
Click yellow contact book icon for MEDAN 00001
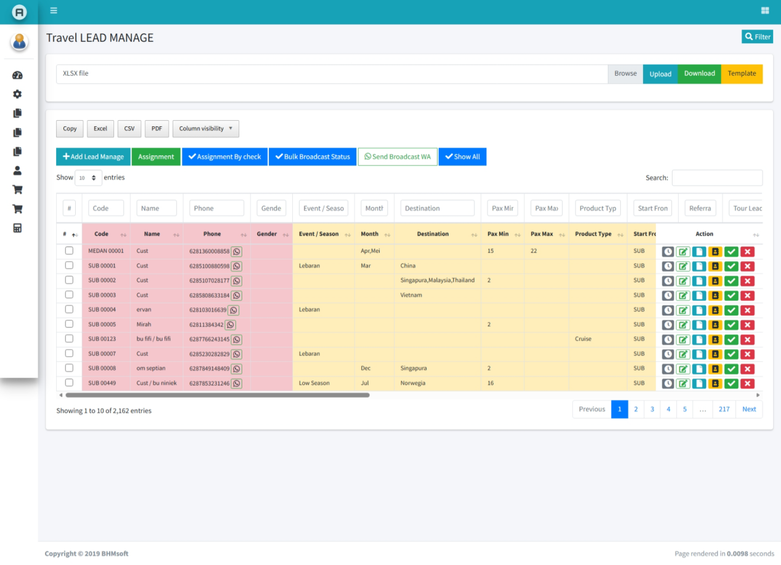(715, 251)
